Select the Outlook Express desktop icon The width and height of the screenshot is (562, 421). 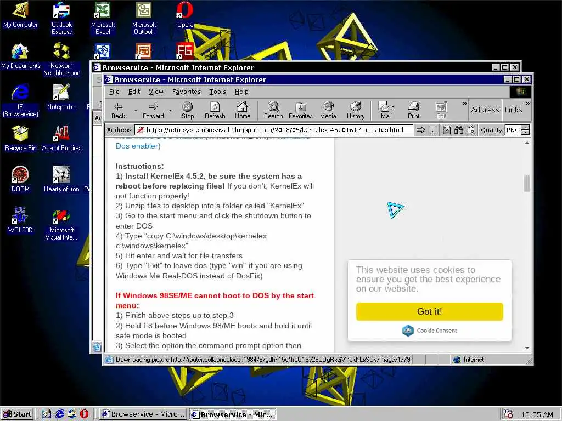point(61,19)
